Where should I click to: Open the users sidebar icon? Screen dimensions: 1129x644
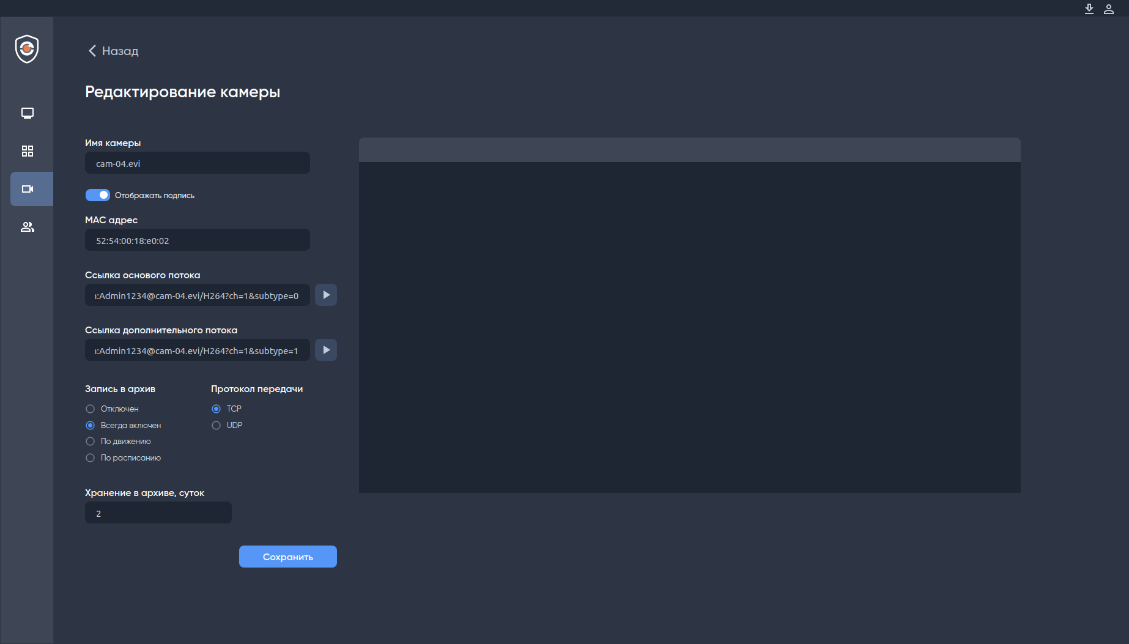[x=28, y=227]
